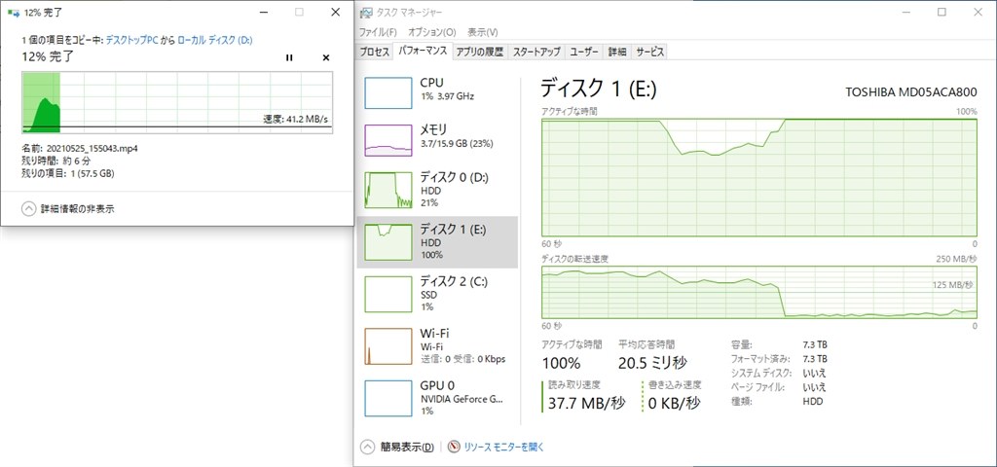
Task: Maximize the copy progress dialog
Action: [300, 12]
